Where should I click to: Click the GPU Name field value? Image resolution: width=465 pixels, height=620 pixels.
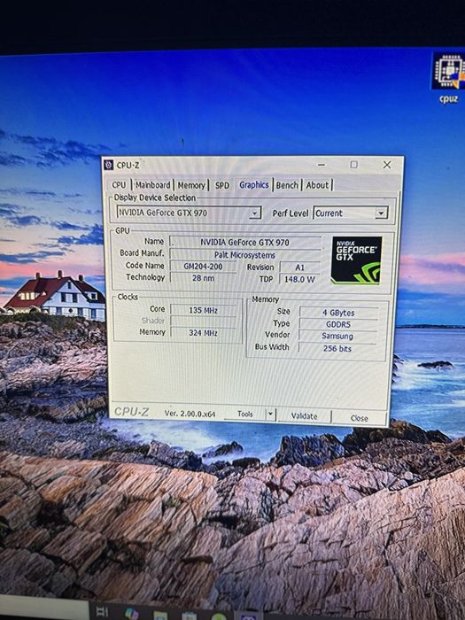pos(245,242)
